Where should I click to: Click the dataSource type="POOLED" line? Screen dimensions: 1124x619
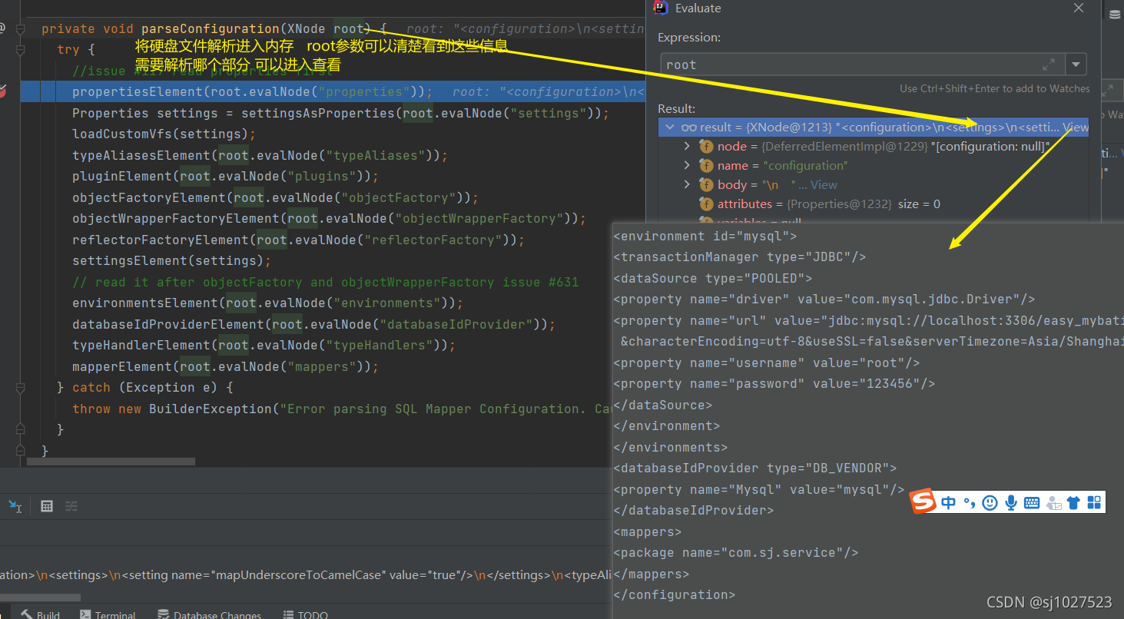(x=713, y=278)
